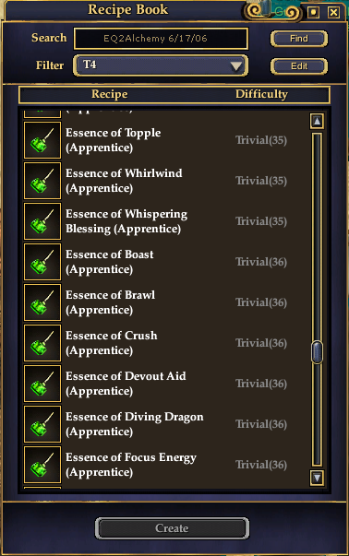This screenshot has width=349, height=556.
Task: Click the Recipe column header
Action: [109, 94]
